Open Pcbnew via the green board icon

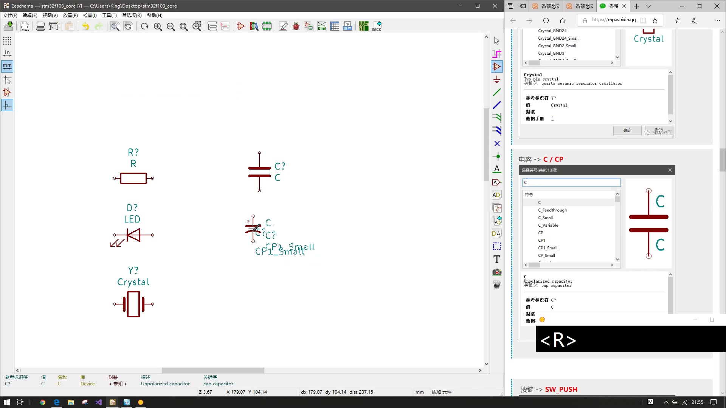(364, 26)
